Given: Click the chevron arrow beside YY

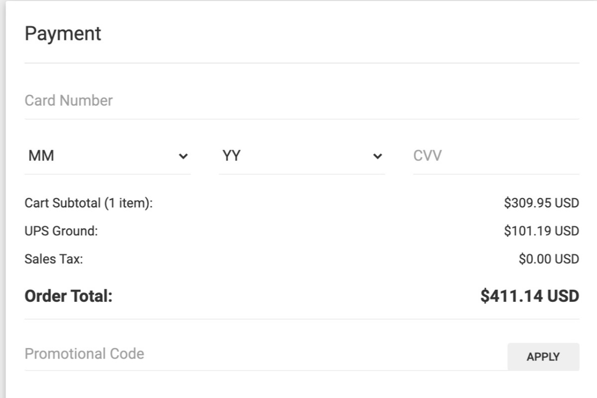Looking at the screenshot, I should [378, 157].
